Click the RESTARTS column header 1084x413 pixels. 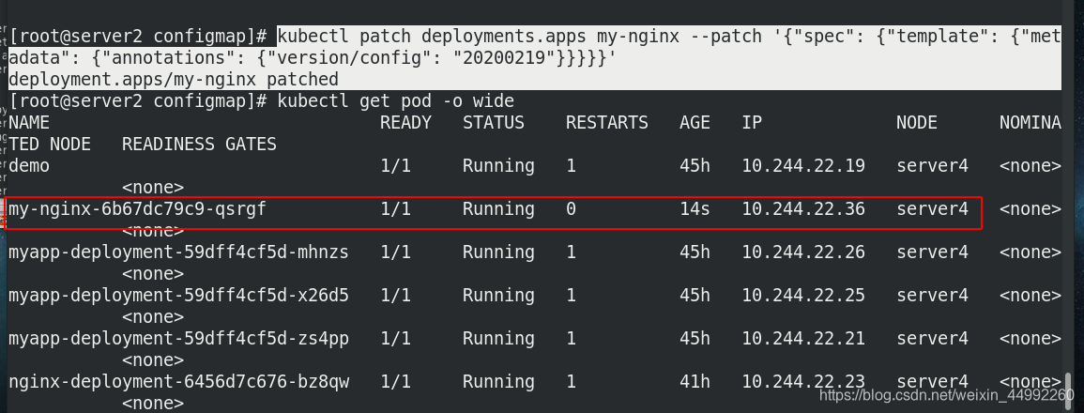pos(606,123)
